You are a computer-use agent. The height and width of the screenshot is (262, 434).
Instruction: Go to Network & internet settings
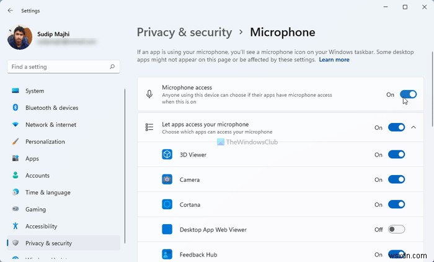point(64,125)
